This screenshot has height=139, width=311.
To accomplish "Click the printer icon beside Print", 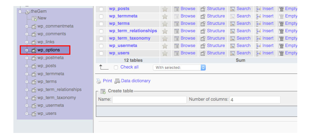I will pos(99,81).
